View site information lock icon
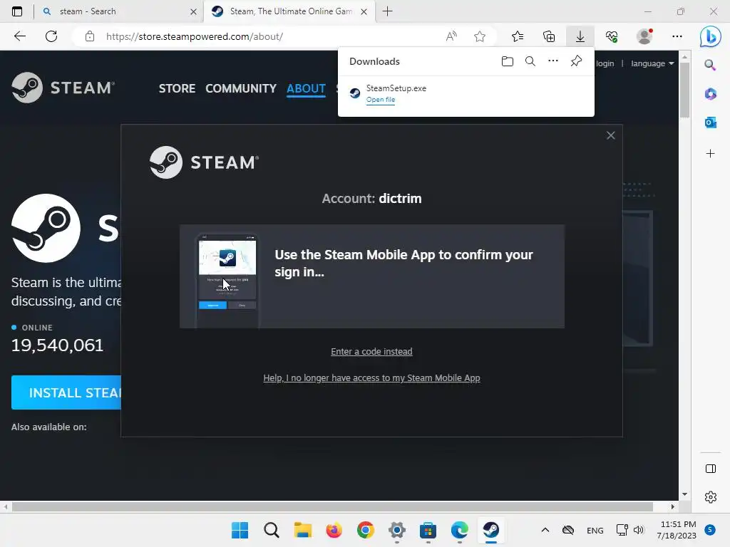Image resolution: width=730 pixels, height=547 pixels. tap(90, 36)
